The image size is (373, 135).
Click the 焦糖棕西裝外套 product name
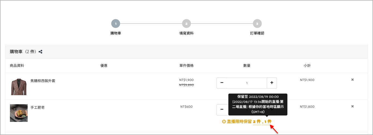43,80
